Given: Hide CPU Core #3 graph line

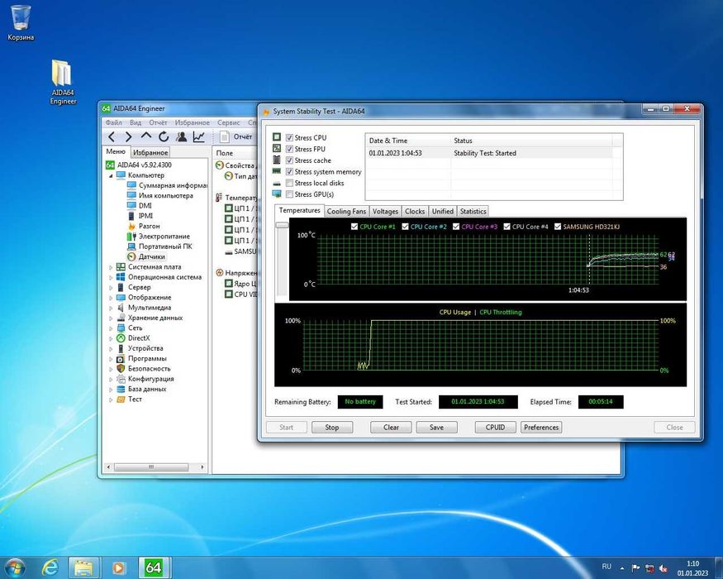Looking at the screenshot, I should (x=456, y=227).
